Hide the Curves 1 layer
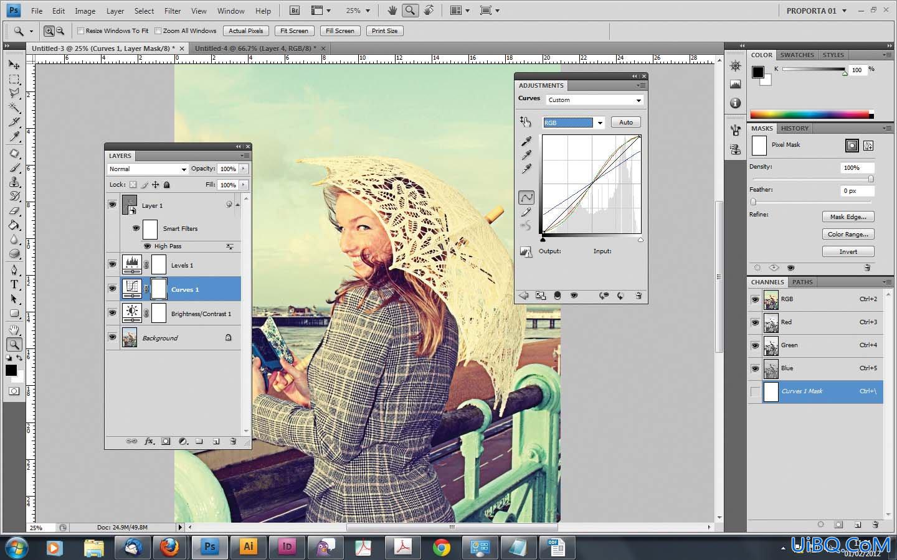Screen dimensions: 897x560 (x=112, y=289)
